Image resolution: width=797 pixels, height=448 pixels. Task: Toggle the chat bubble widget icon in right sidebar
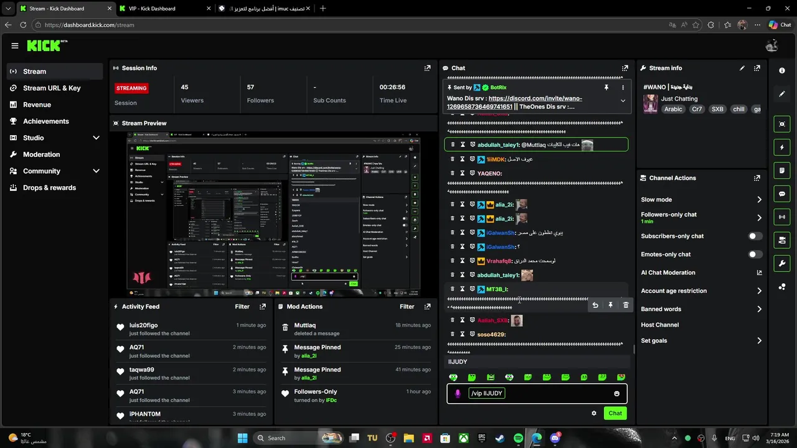point(782,194)
